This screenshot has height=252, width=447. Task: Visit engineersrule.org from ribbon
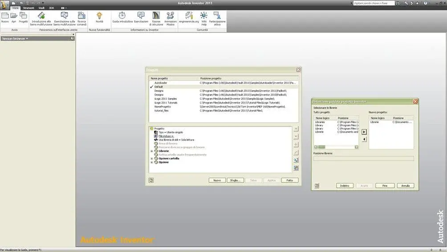(x=189, y=17)
